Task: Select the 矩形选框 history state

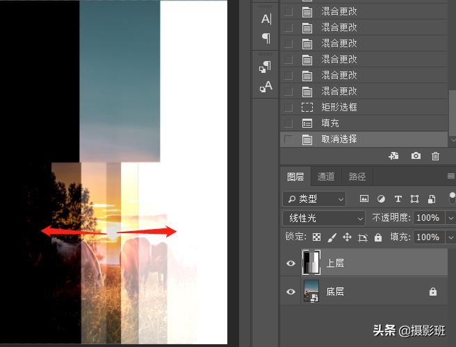Action: pos(364,107)
